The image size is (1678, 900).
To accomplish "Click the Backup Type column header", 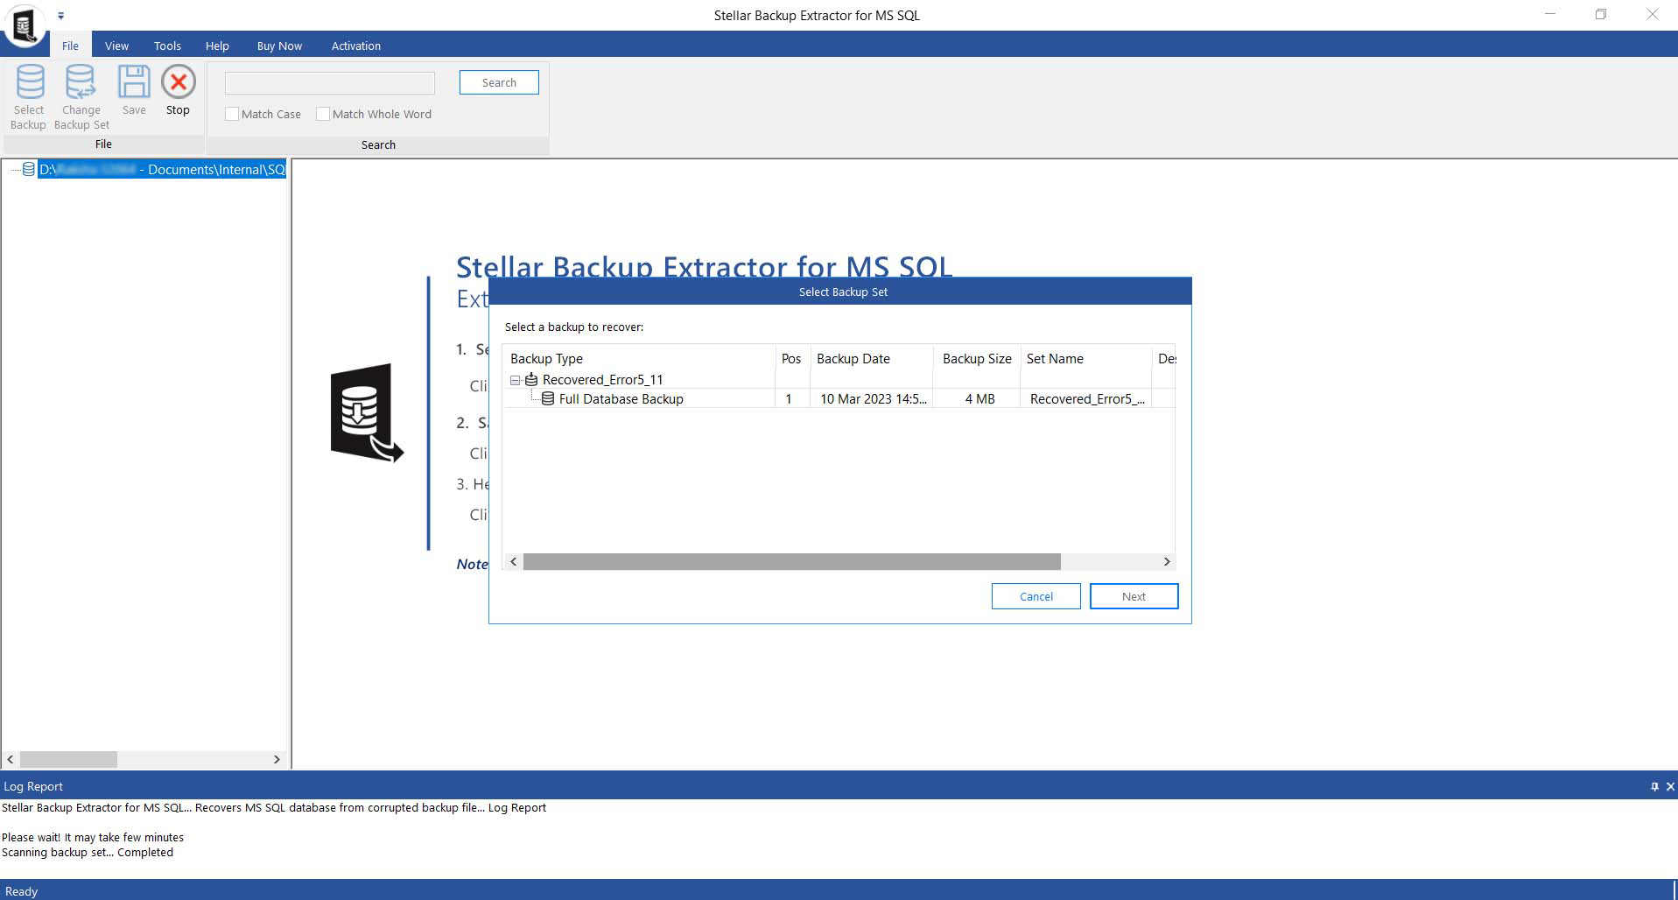I will tap(639, 358).
